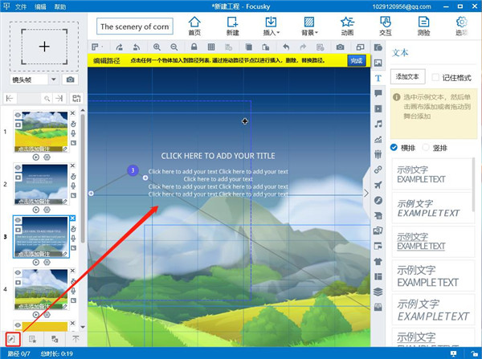482x359 pixels.
Task: Expand the 插入 insert dropdown
Action: pyautogui.click(x=272, y=26)
